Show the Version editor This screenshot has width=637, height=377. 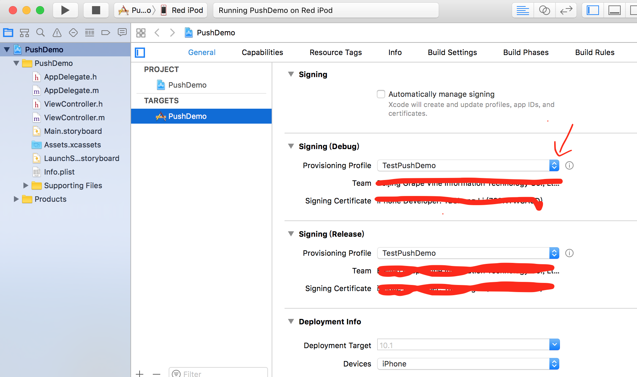point(566,10)
